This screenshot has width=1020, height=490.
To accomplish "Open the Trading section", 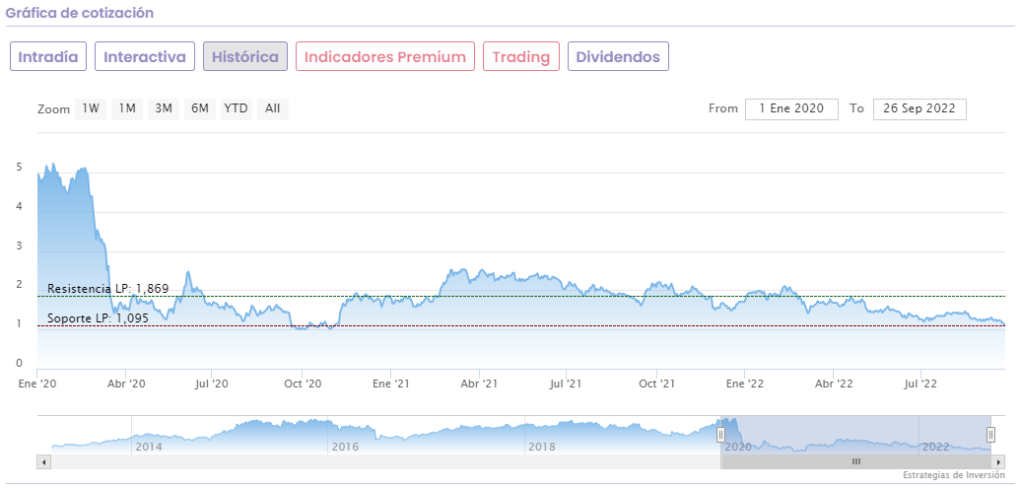I will click(521, 56).
